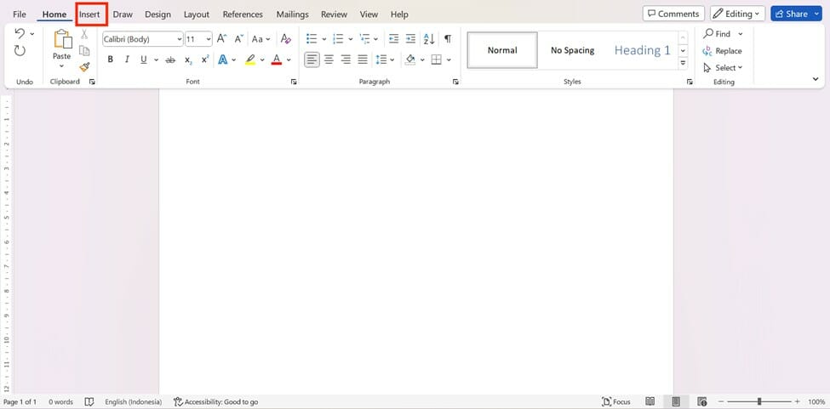Open the Paste options arrow
The width and height of the screenshot is (830, 409).
coord(61,66)
